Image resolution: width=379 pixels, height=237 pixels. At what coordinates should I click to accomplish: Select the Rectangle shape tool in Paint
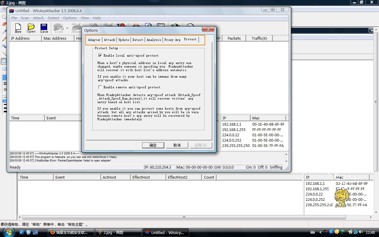[4, 61]
